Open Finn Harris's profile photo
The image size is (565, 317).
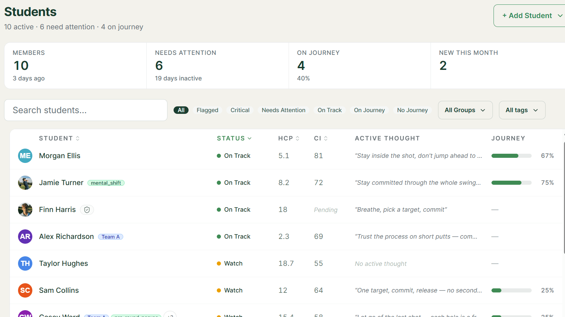point(25,210)
